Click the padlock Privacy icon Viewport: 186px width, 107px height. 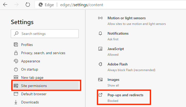16,53
